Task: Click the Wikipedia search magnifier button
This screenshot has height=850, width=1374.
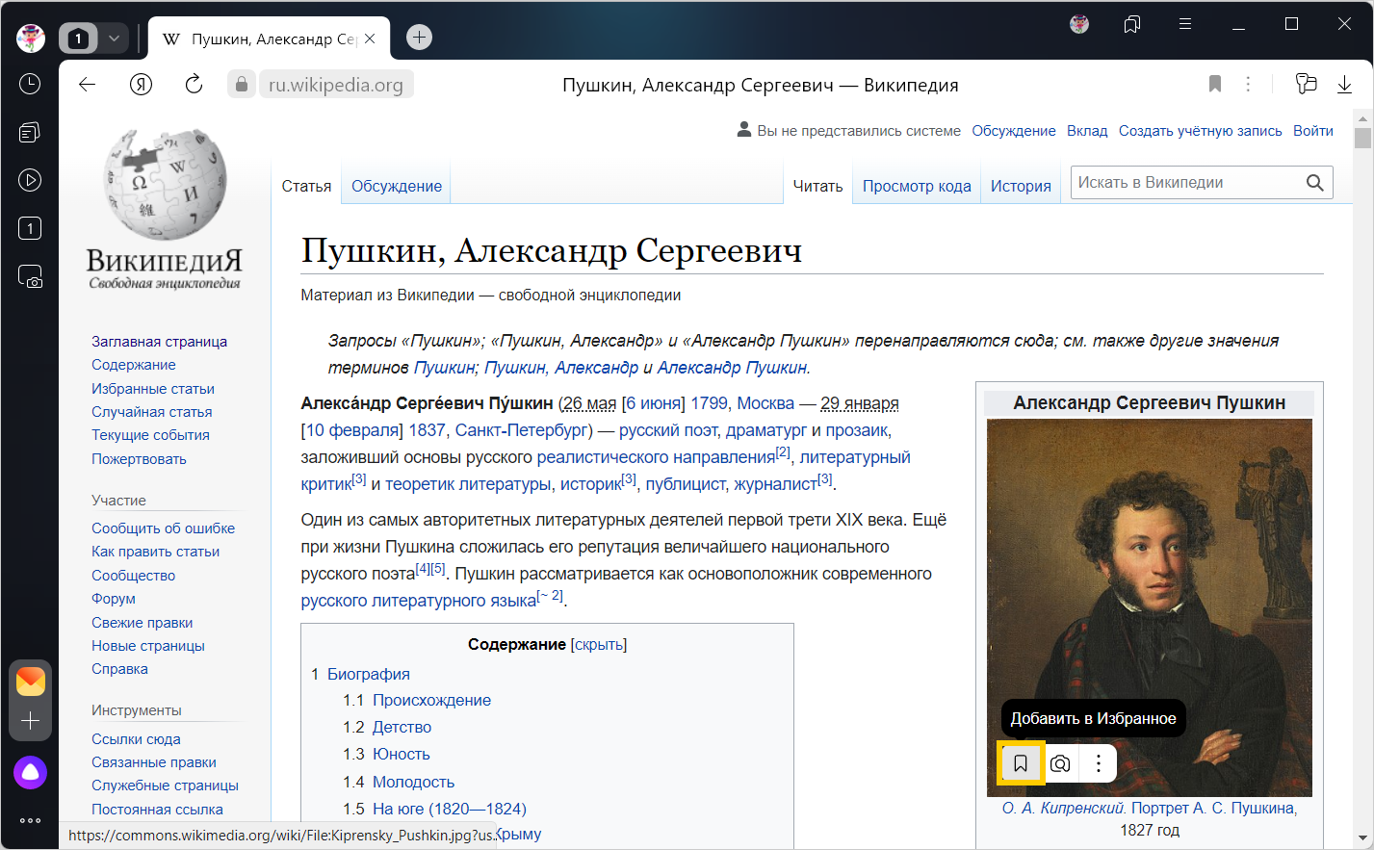Action: point(1315,183)
